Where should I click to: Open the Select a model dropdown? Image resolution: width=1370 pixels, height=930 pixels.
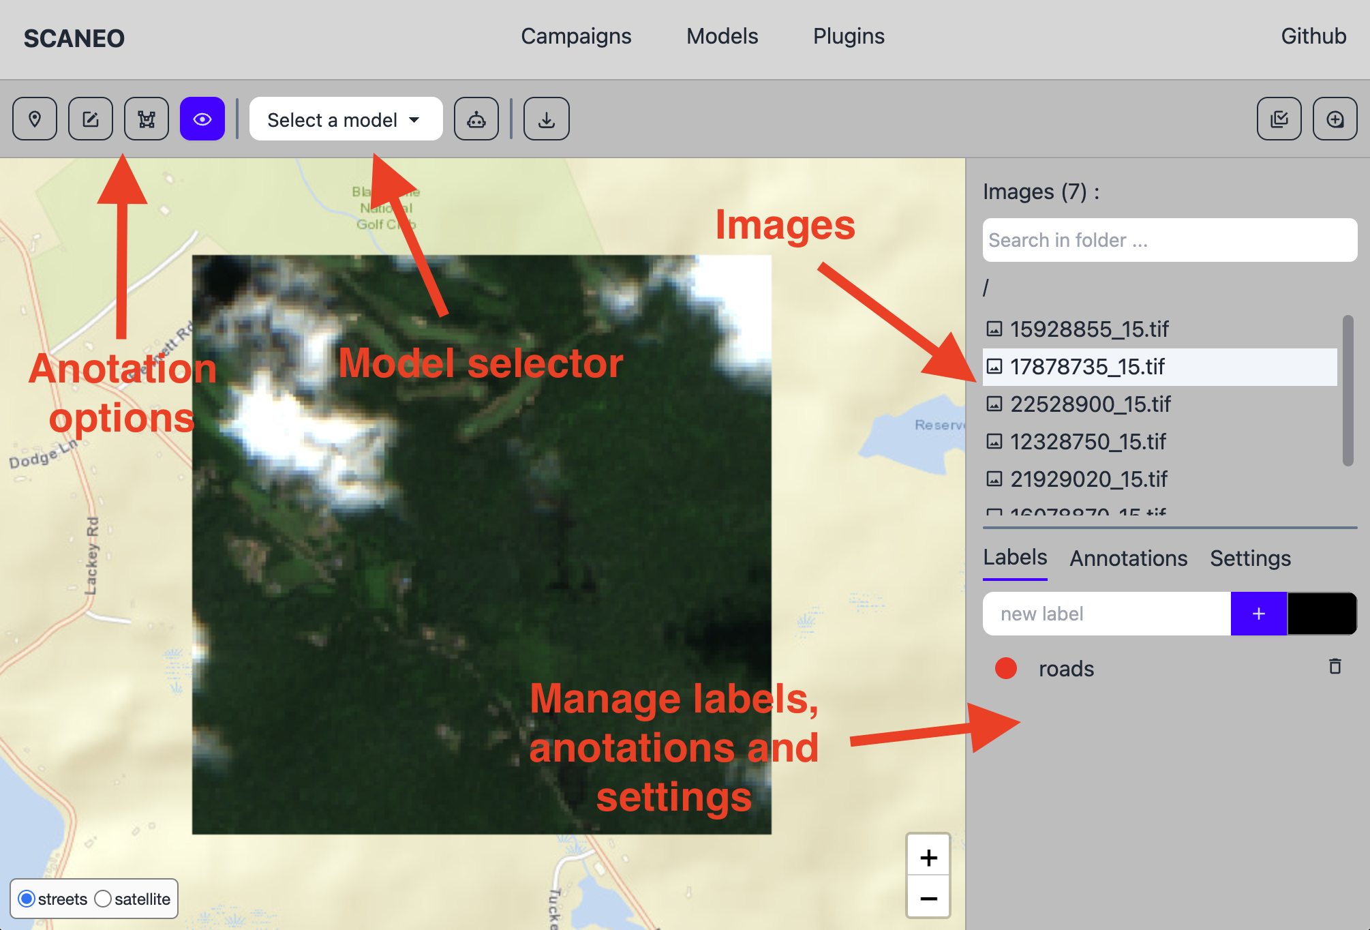pos(346,119)
